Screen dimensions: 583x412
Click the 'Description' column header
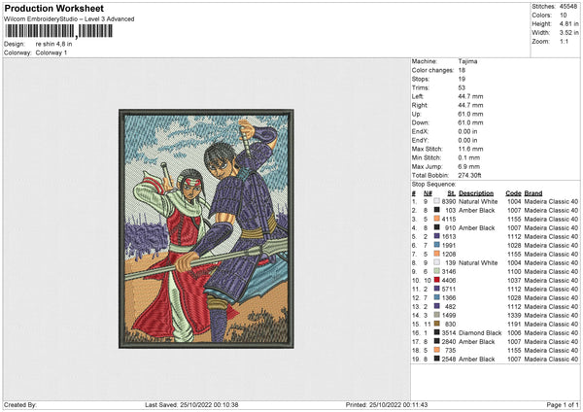(x=476, y=193)
